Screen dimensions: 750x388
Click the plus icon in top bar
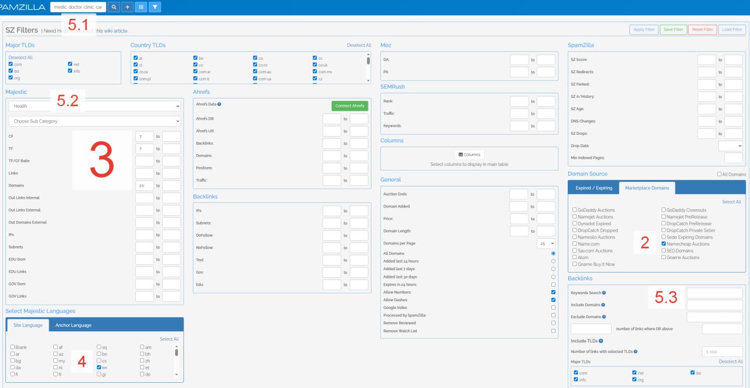click(128, 7)
